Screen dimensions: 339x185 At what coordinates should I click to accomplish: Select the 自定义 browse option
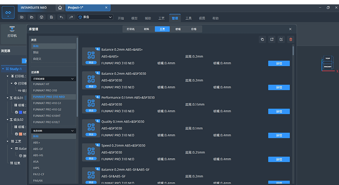(37, 58)
